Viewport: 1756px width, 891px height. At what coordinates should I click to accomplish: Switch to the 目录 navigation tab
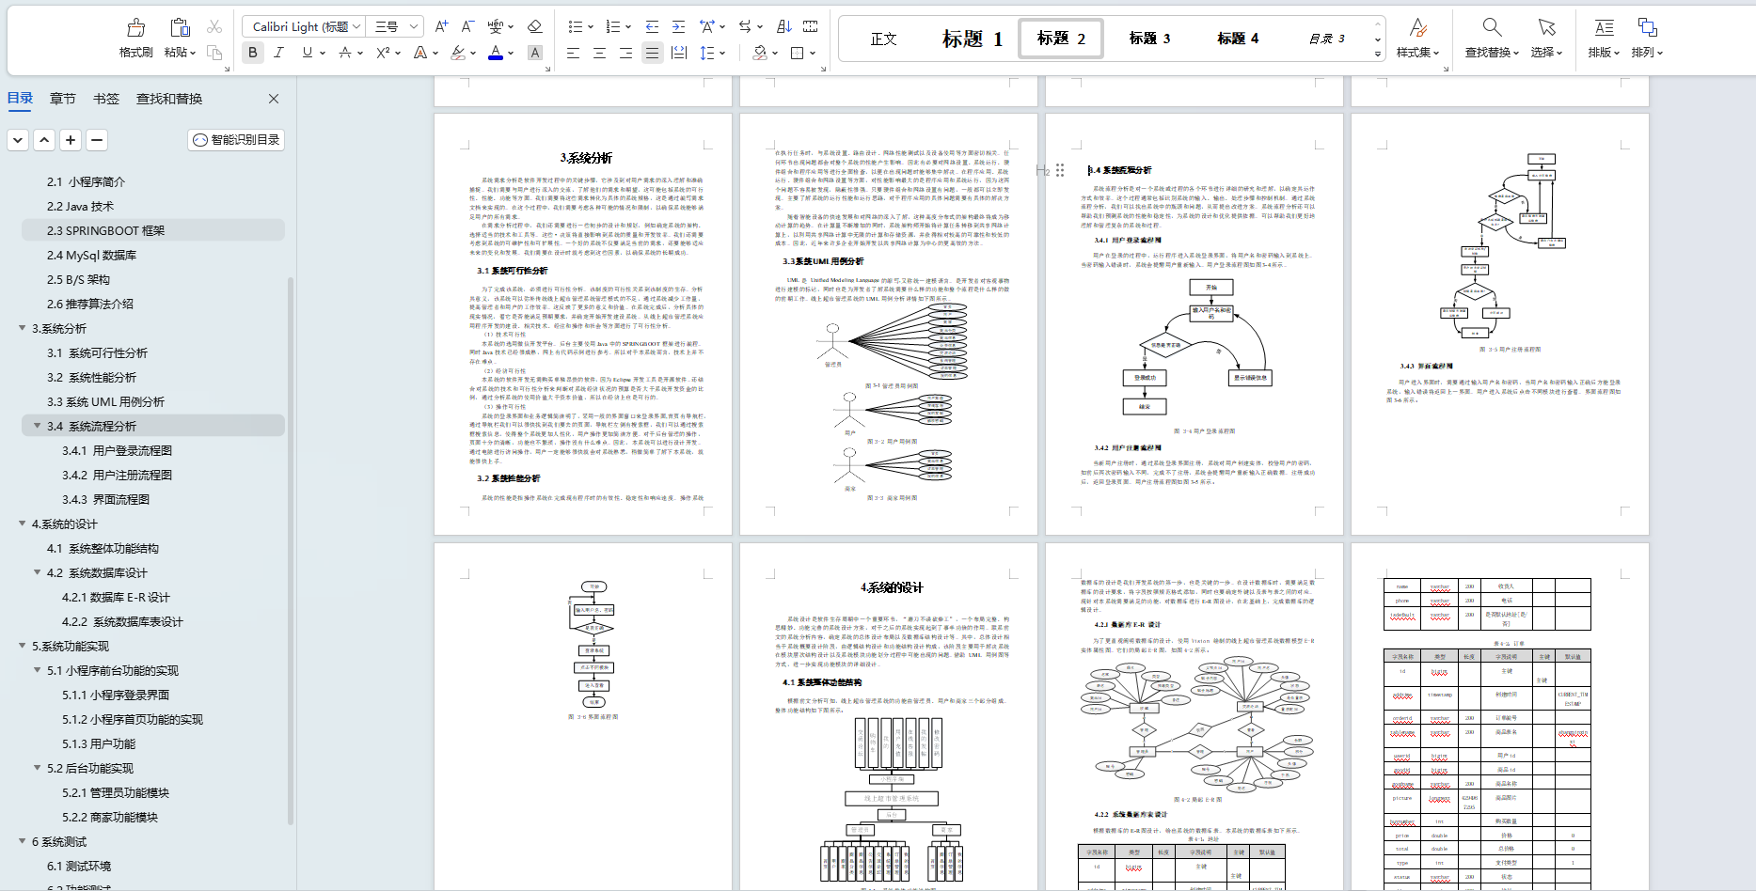[20, 98]
